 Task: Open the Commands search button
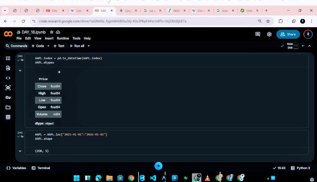click(x=16, y=46)
